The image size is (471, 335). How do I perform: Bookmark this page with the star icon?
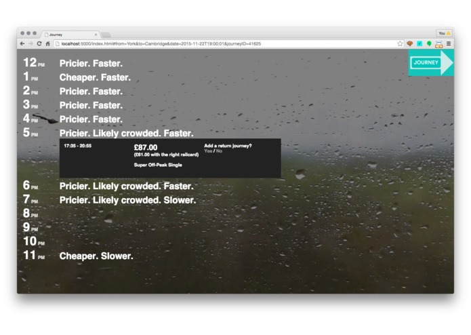pos(400,43)
